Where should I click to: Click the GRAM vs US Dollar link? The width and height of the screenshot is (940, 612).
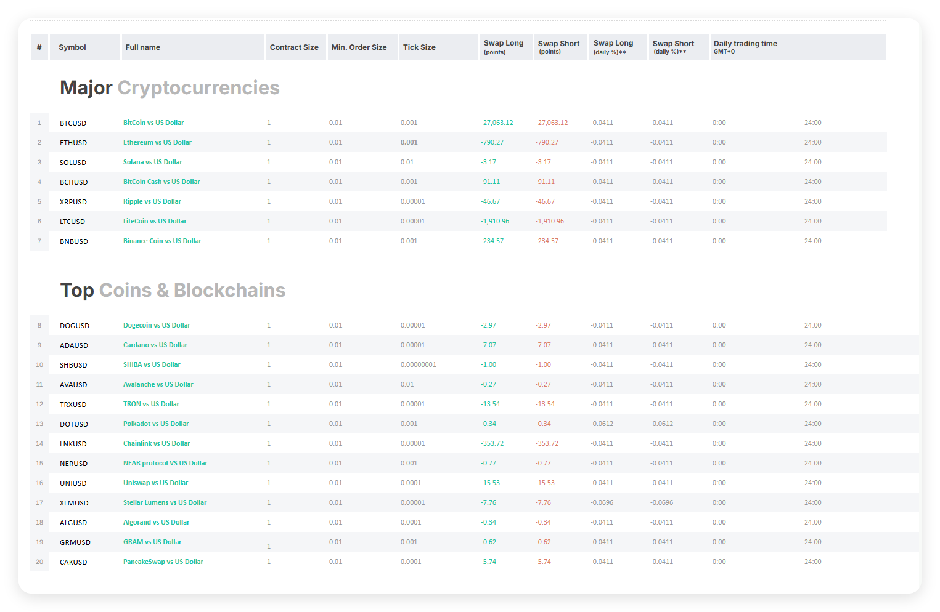(152, 542)
